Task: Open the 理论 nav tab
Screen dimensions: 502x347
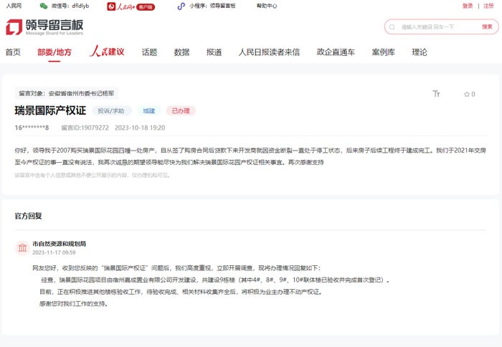Action: click(420, 52)
